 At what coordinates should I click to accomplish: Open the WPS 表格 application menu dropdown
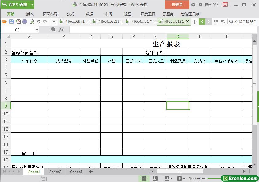tap(32, 5)
